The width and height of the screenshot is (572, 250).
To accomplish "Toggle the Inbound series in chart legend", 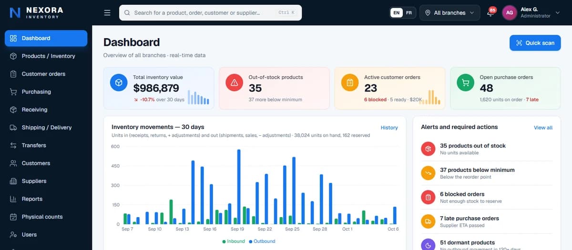I will 234,241.
